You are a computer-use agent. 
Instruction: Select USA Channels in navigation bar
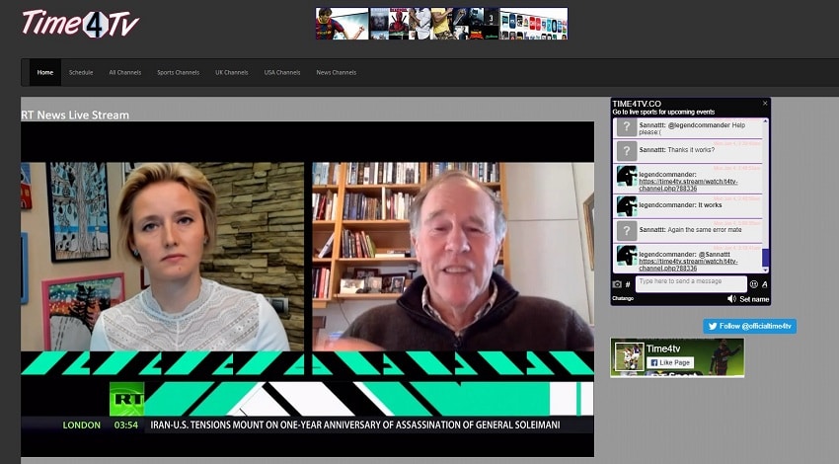pyautogui.click(x=282, y=72)
